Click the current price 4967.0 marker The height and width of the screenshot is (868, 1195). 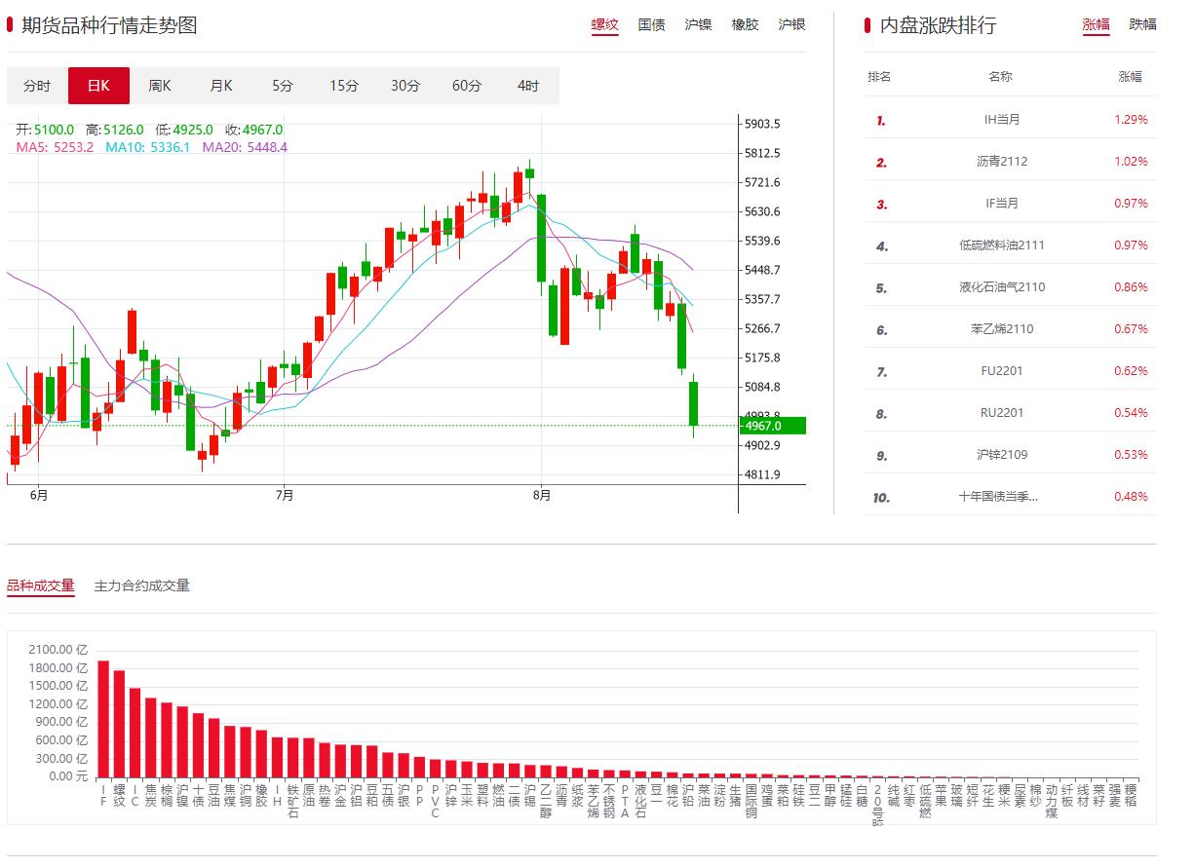tap(773, 426)
